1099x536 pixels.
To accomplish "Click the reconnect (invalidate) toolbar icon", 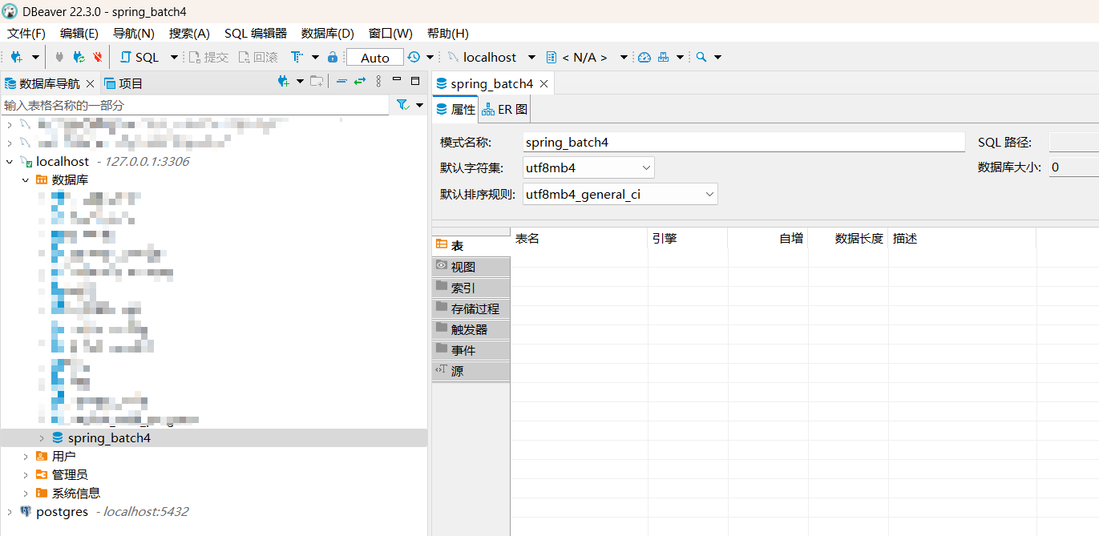I will point(79,58).
